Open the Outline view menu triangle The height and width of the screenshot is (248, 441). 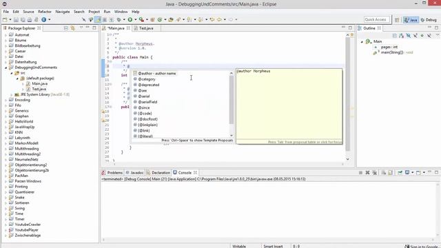click(438, 35)
